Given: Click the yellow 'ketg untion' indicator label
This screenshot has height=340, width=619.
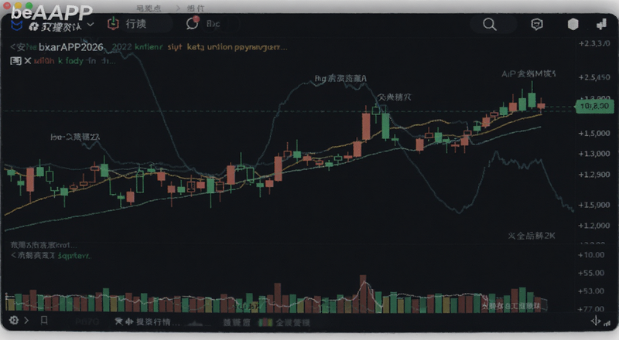Looking at the screenshot, I should click(x=209, y=47).
